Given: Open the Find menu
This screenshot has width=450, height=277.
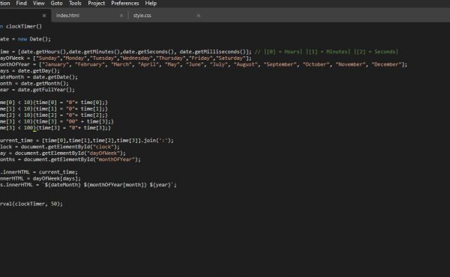Looking at the screenshot, I should [x=21, y=4].
